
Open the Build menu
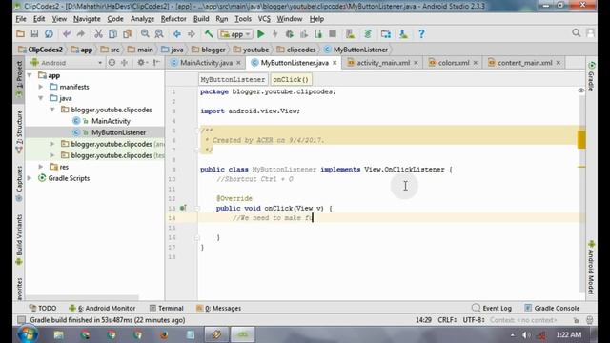201,19
